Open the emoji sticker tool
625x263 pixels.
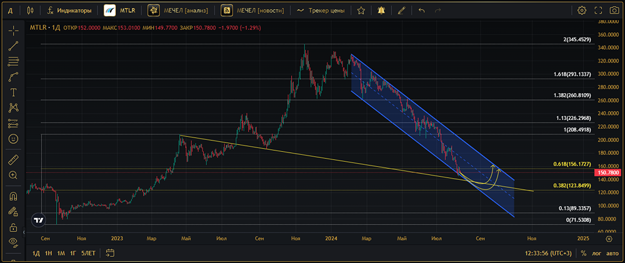coord(13,138)
